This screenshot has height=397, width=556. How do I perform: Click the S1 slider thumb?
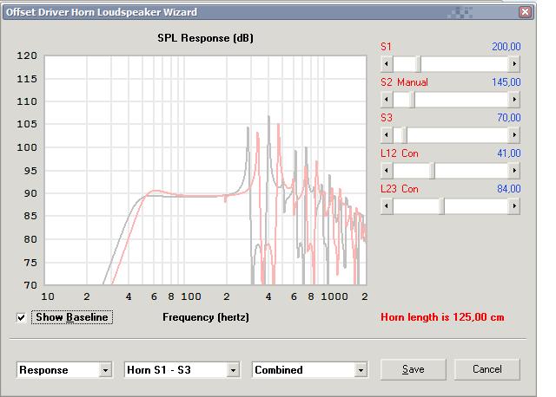coord(419,64)
